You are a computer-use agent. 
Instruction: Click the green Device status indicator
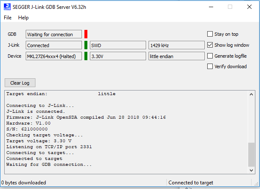[86, 56]
